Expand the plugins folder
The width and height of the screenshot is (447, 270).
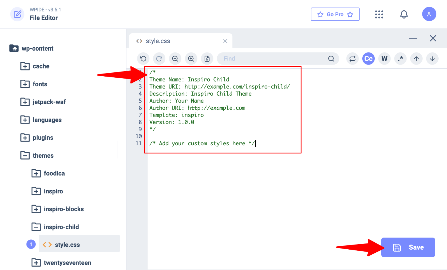25,138
